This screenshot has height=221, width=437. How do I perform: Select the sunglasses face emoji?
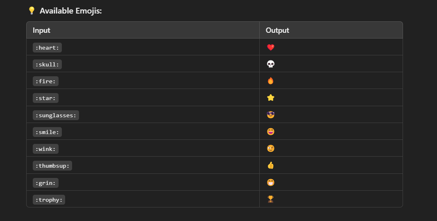click(x=271, y=115)
